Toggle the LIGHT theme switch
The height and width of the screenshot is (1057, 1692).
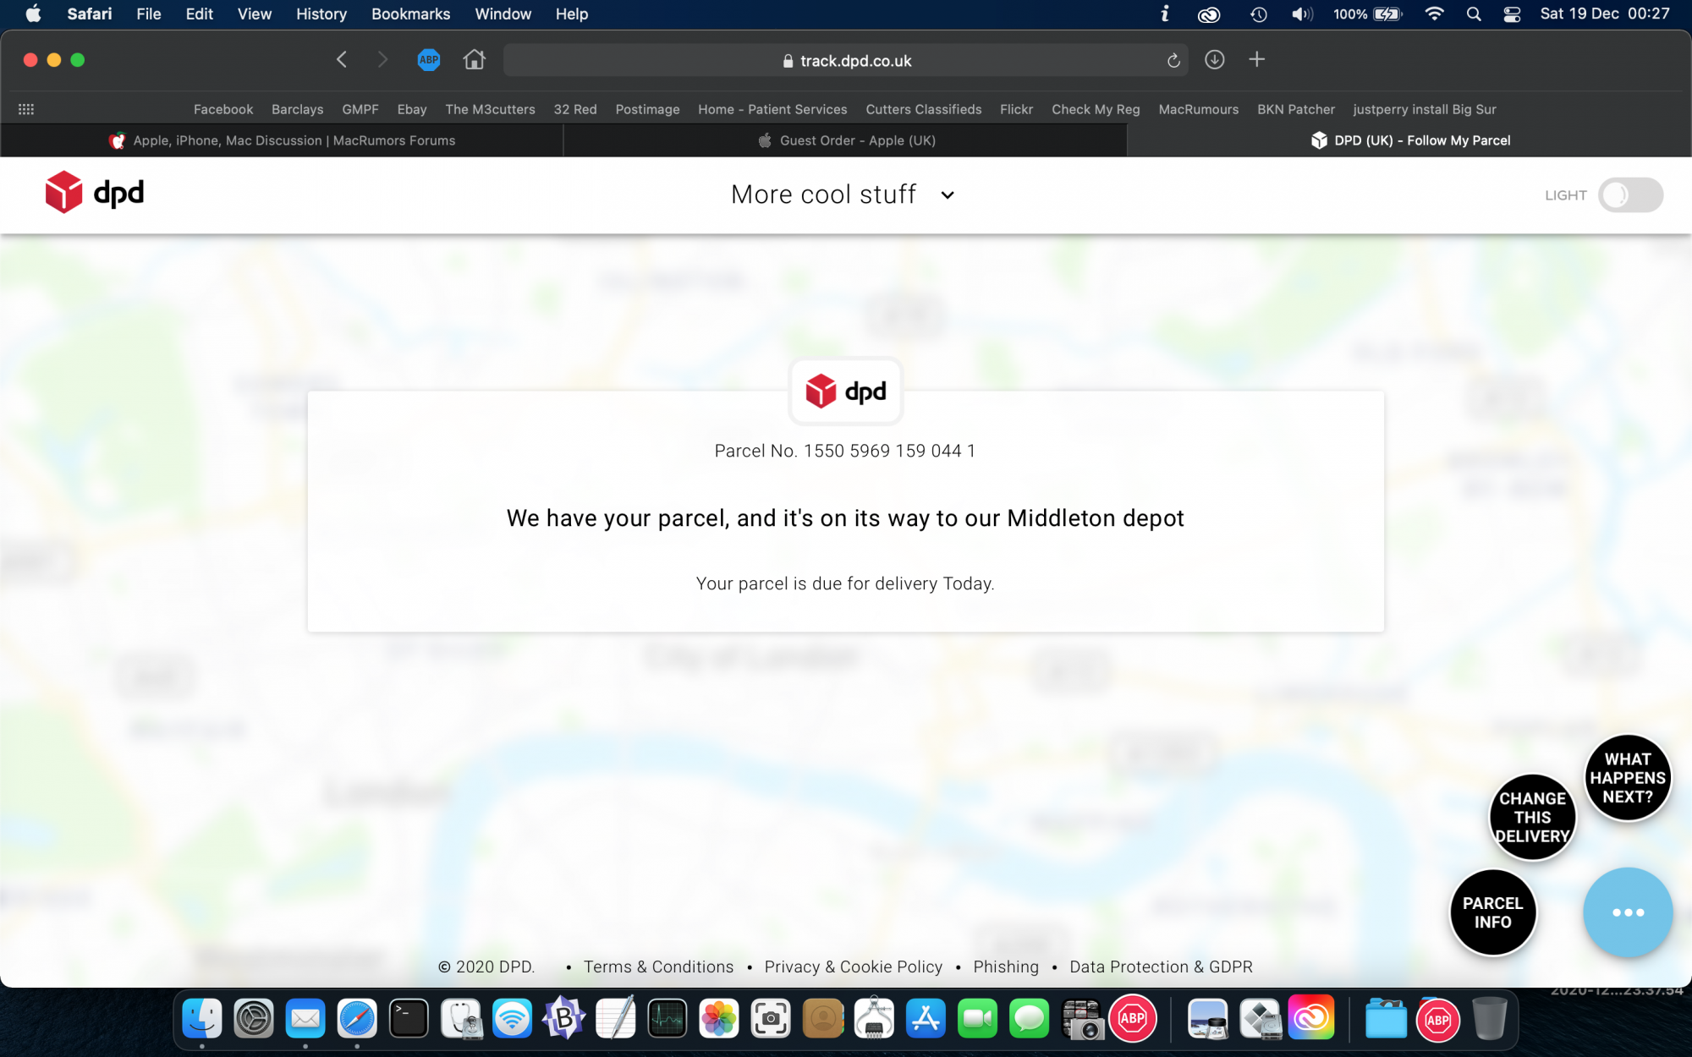coord(1629,195)
